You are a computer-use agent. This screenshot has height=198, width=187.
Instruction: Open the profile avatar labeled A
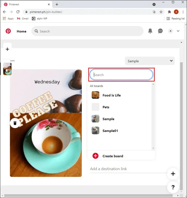tap(170, 31)
